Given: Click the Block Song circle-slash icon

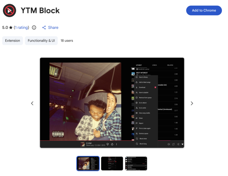Looking at the screenshot, I should 137,144.
